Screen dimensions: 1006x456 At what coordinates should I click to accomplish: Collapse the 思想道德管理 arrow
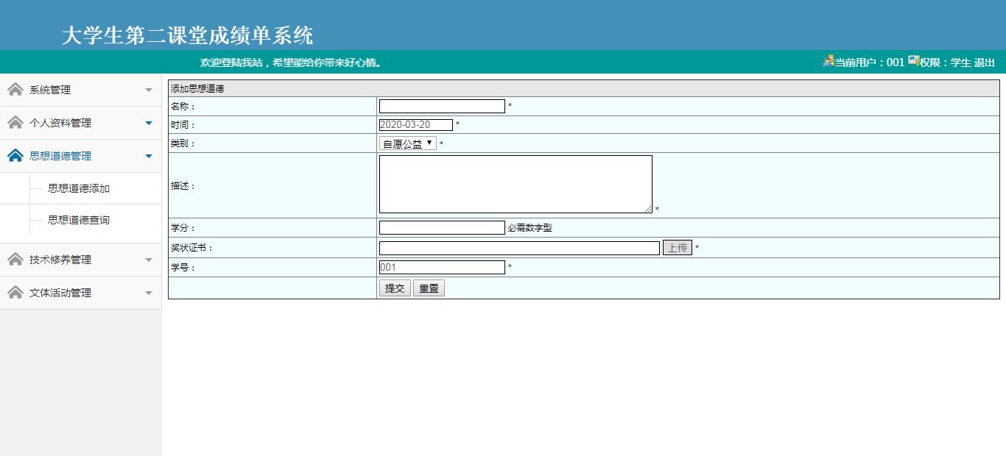(149, 157)
